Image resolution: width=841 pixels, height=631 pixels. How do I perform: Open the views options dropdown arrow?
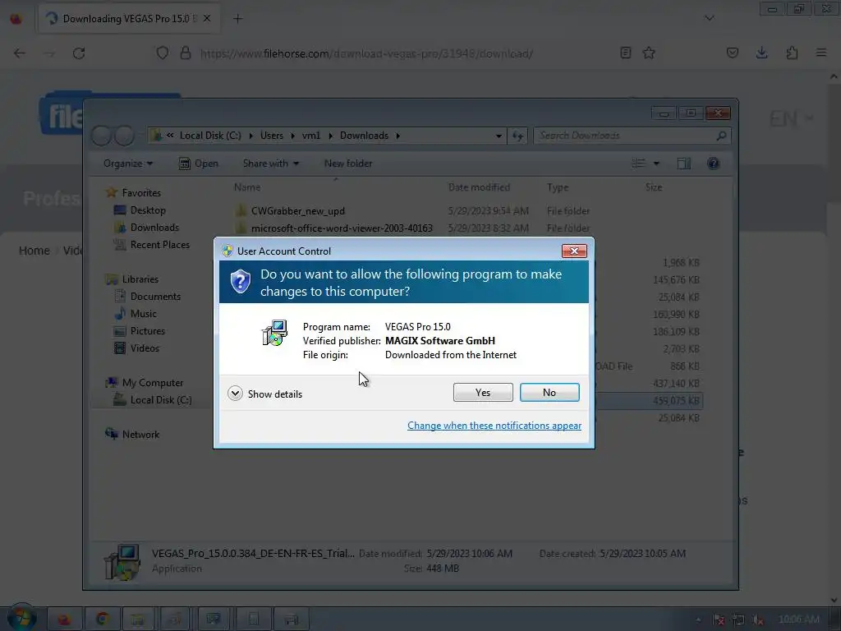pyautogui.click(x=656, y=164)
